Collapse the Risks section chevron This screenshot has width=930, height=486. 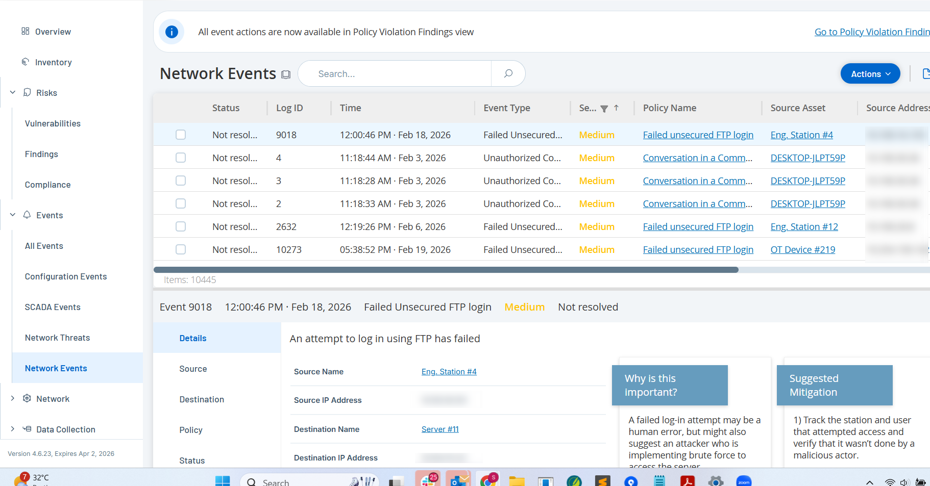coord(13,92)
